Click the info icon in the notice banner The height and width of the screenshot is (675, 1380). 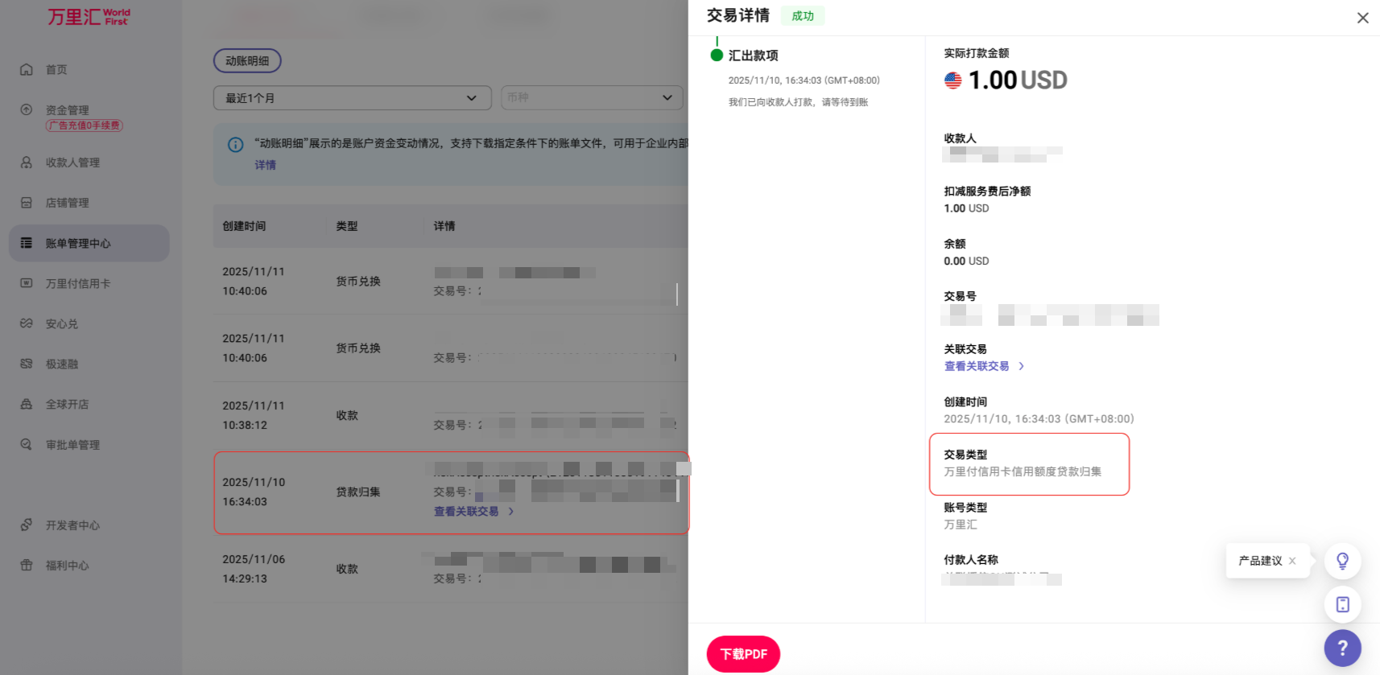[x=236, y=145]
